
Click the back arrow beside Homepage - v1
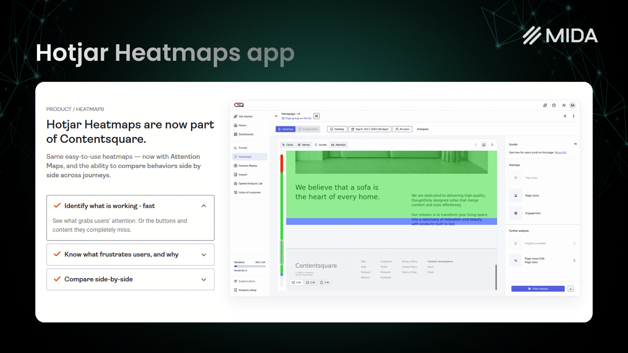(x=276, y=116)
